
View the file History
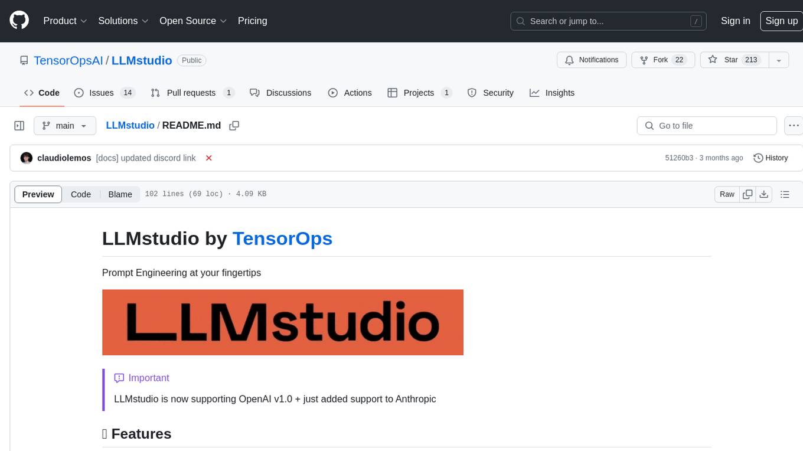[x=771, y=158]
